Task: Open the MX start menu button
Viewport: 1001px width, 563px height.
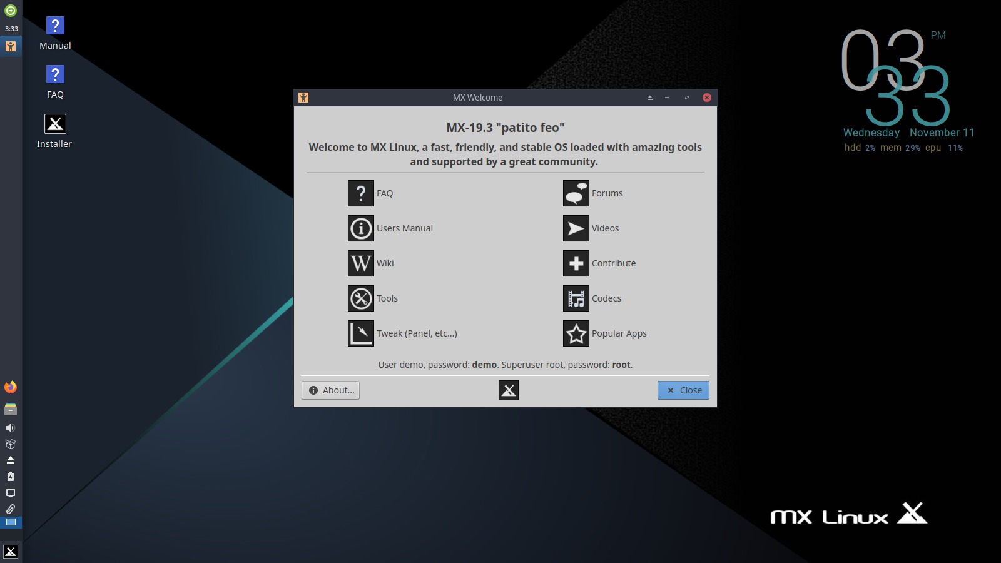Action: tap(11, 552)
